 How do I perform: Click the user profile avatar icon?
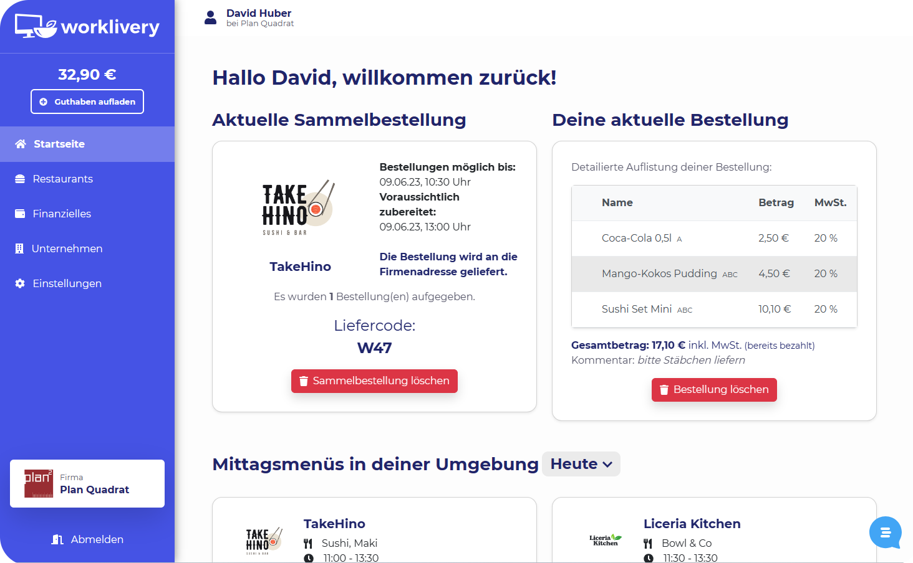tap(211, 18)
